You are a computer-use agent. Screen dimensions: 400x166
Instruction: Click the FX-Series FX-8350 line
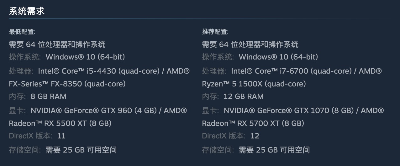67,84
